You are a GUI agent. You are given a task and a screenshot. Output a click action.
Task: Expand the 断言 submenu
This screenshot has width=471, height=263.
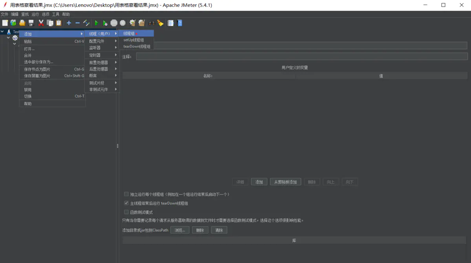click(x=102, y=76)
